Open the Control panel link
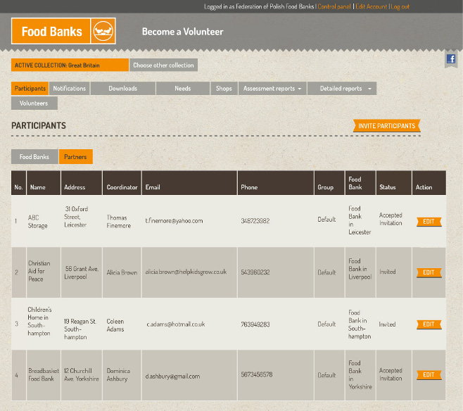This screenshot has width=463, height=411. pyautogui.click(x=334, y=6)
